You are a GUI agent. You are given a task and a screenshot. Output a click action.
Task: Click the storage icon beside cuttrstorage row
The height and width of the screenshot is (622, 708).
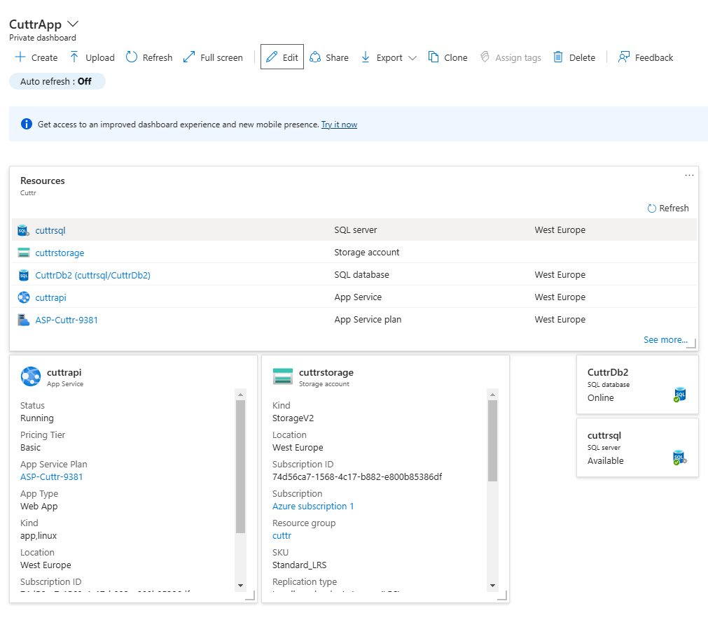24,253
